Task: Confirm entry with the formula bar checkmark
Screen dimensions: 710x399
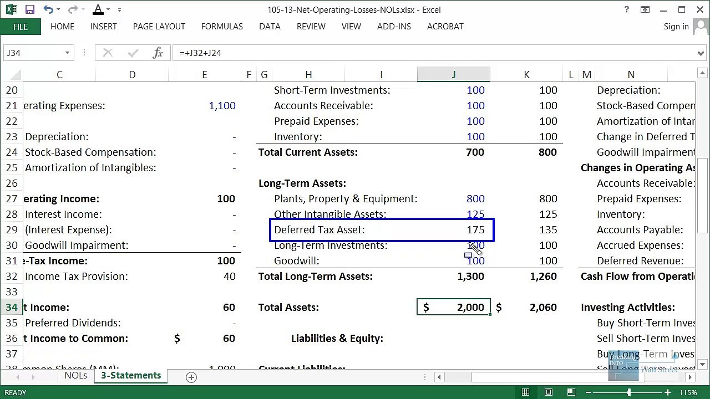Action: click(133, 53)
